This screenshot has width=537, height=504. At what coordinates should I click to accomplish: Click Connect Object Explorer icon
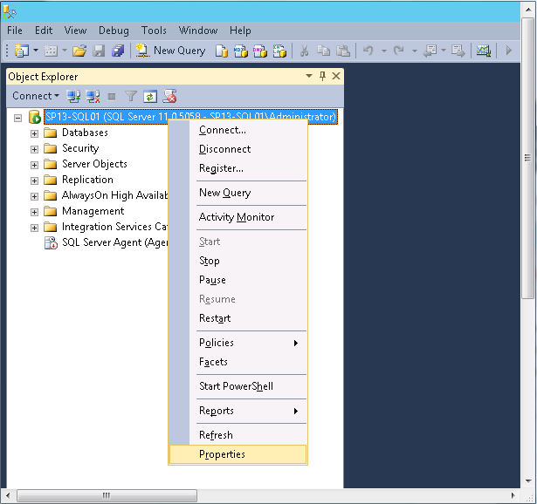coord(73,97)
